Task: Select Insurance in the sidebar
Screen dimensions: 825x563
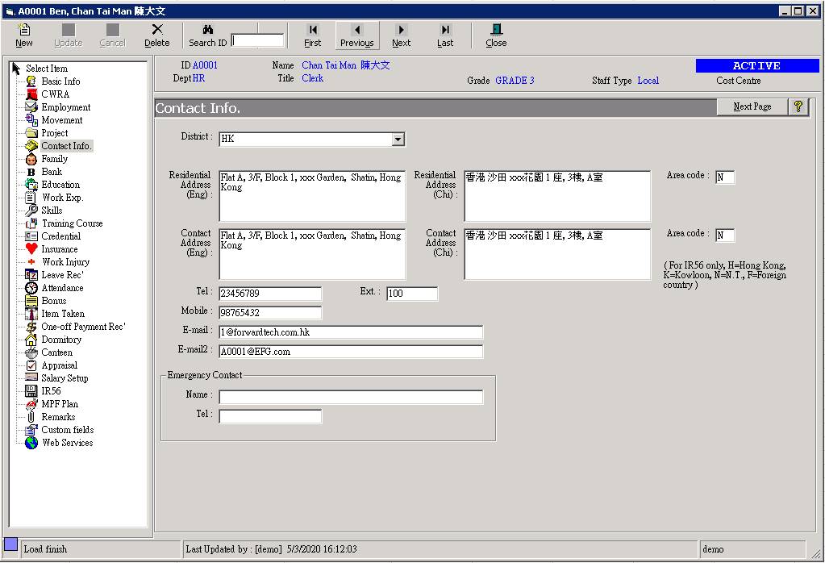Action: point(60,249)
